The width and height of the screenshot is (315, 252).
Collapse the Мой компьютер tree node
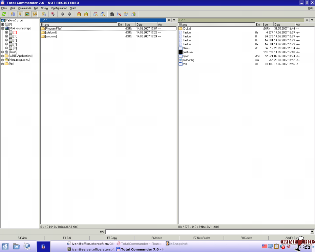click(3, 29)
